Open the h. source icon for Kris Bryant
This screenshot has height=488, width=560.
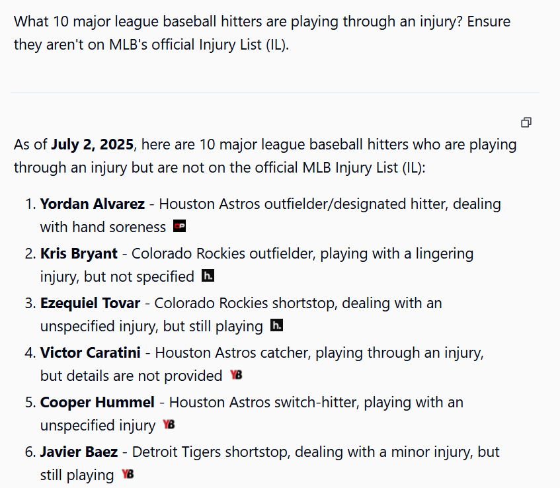pos(208,276)
